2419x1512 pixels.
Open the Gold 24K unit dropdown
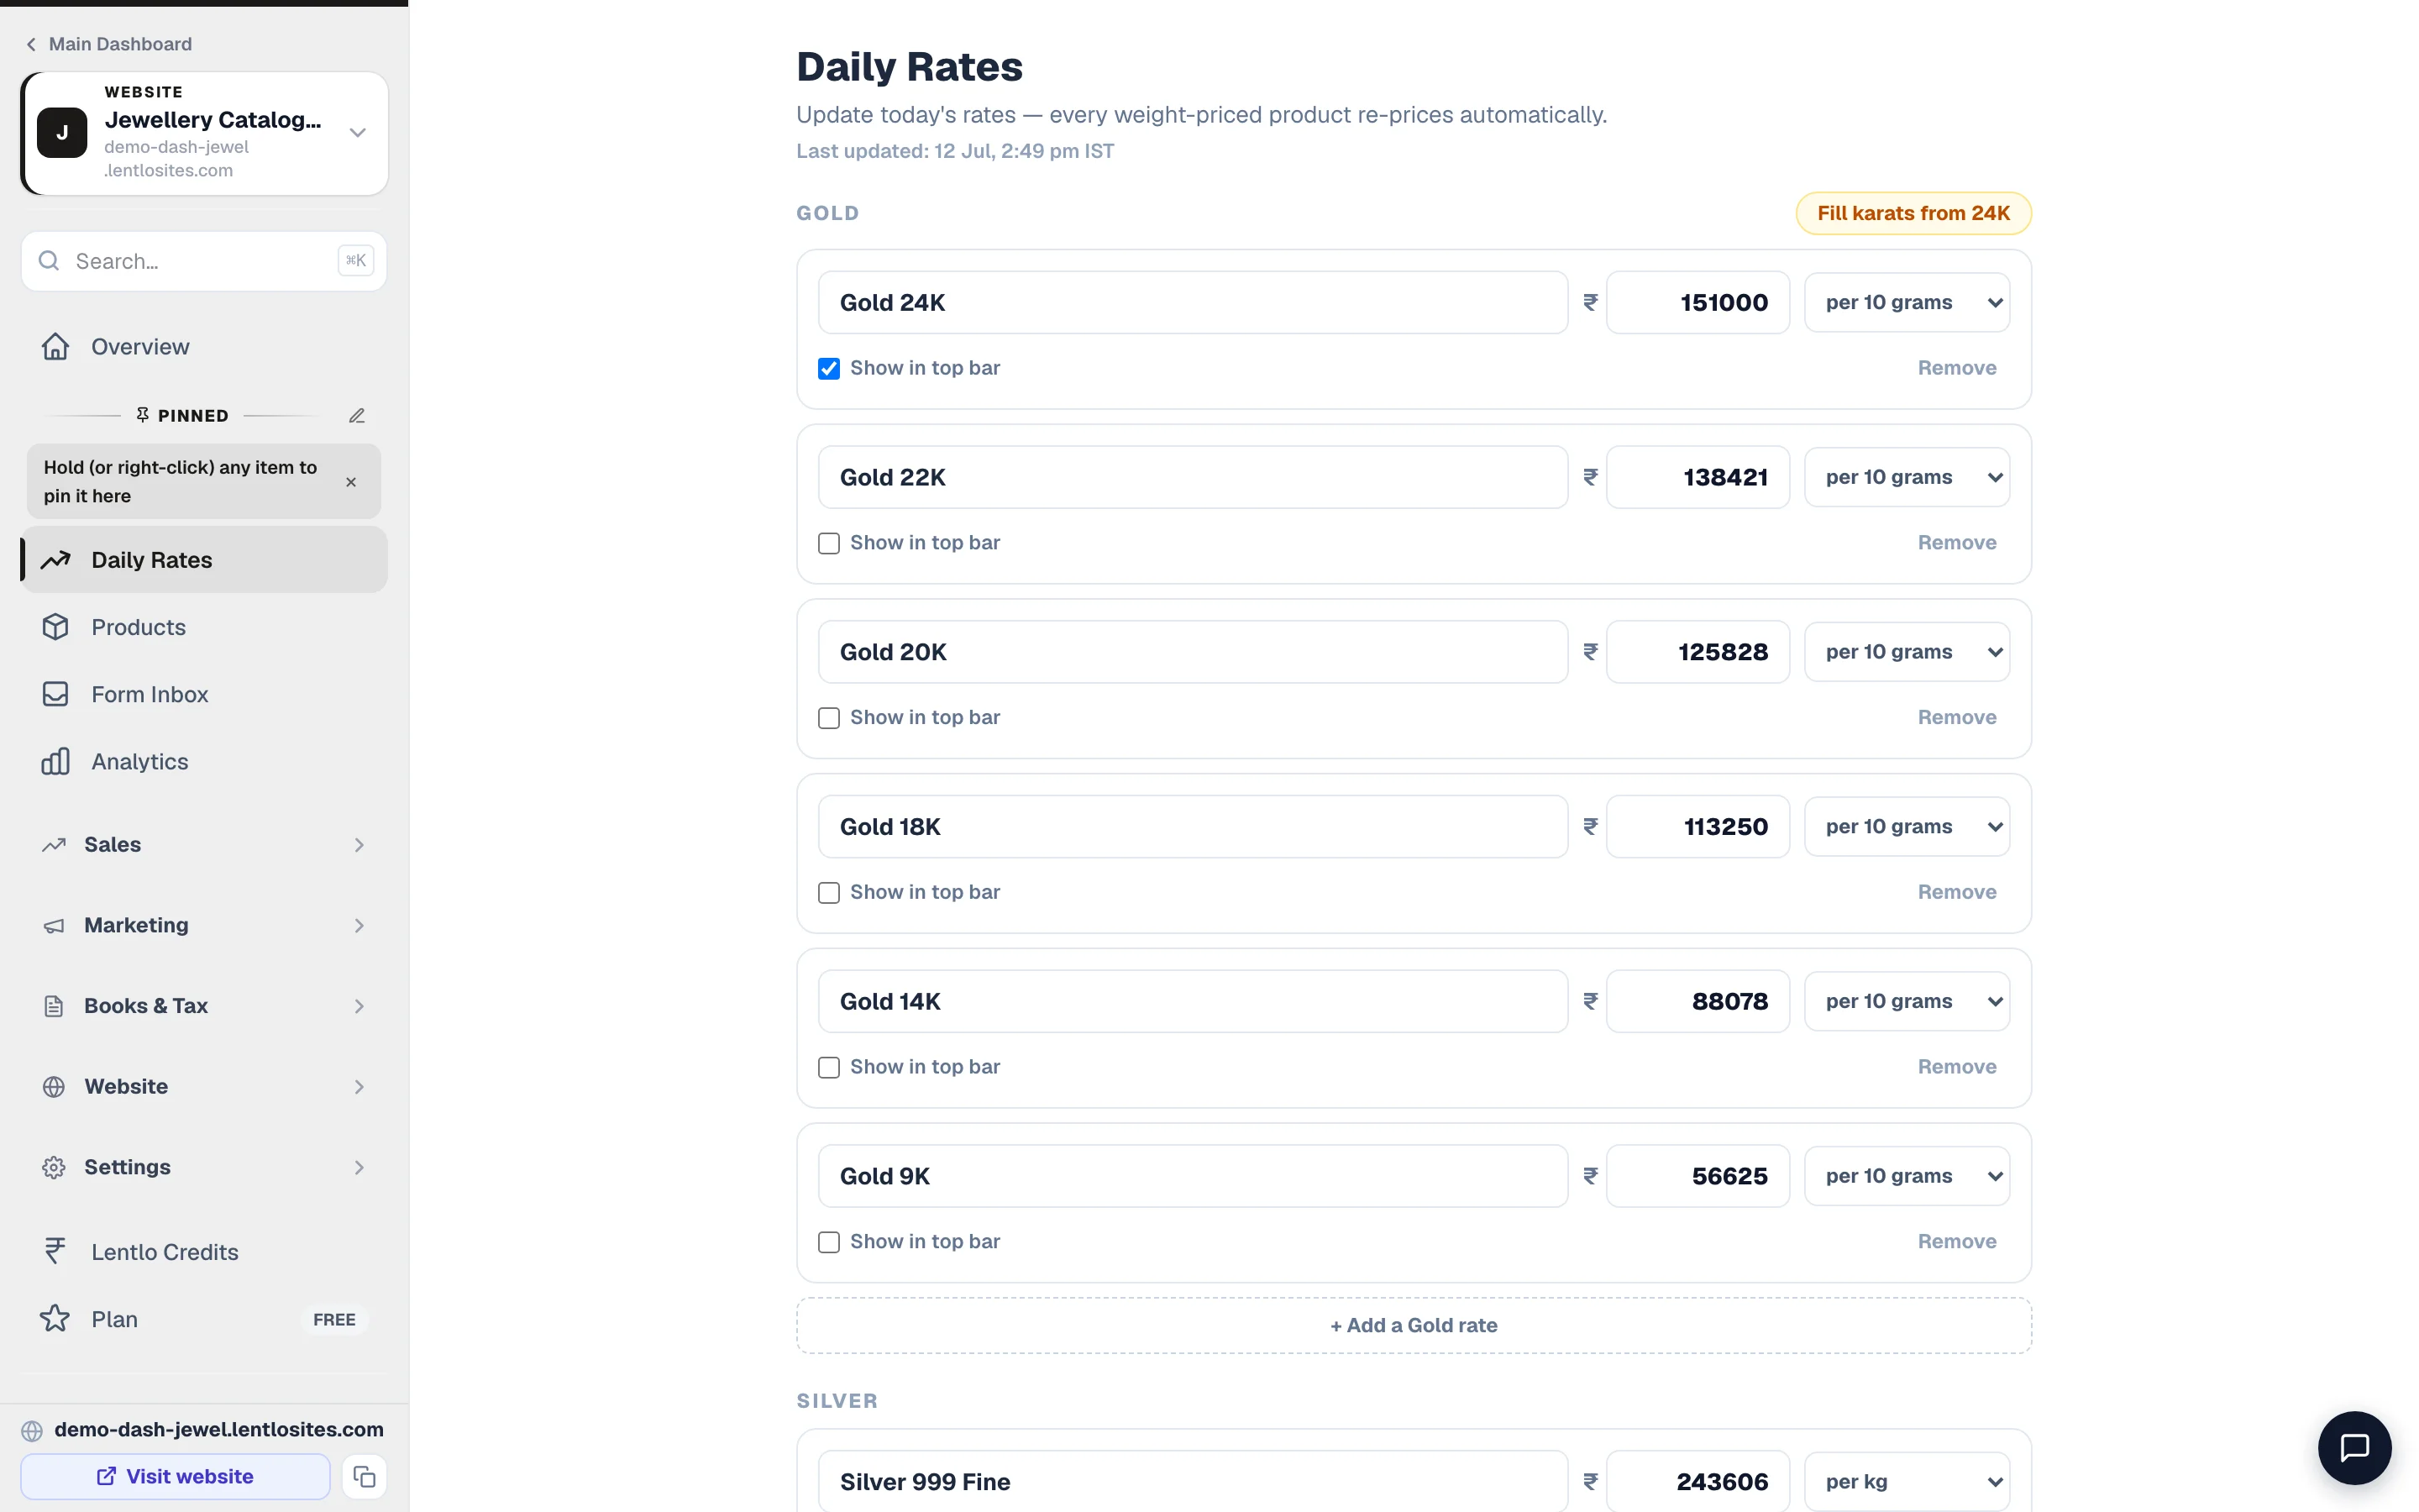click(x=1906, y=302)
